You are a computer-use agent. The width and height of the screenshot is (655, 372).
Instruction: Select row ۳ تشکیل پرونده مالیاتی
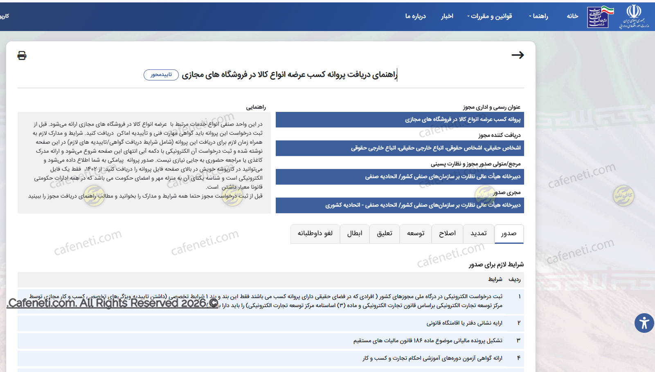coord(270,341)
